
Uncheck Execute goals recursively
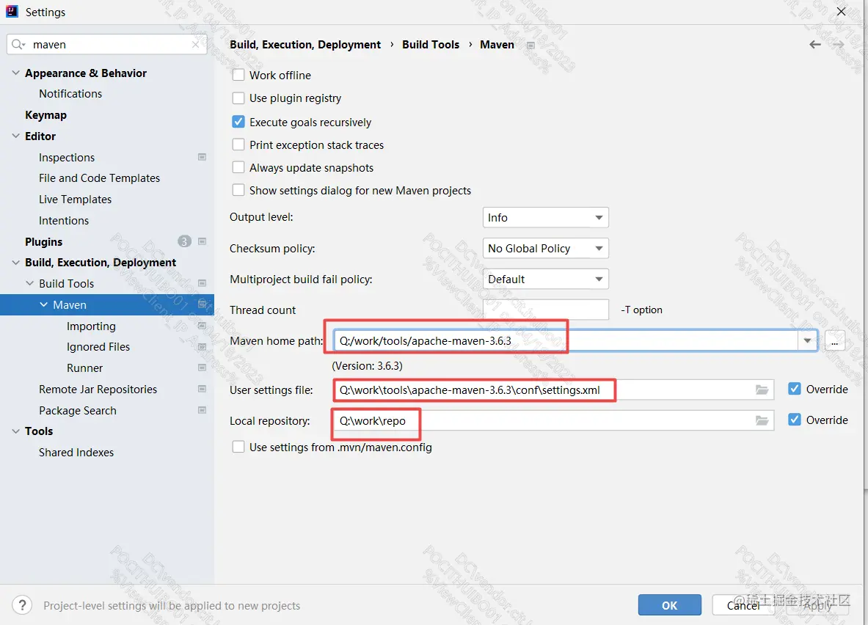(238, 122)
